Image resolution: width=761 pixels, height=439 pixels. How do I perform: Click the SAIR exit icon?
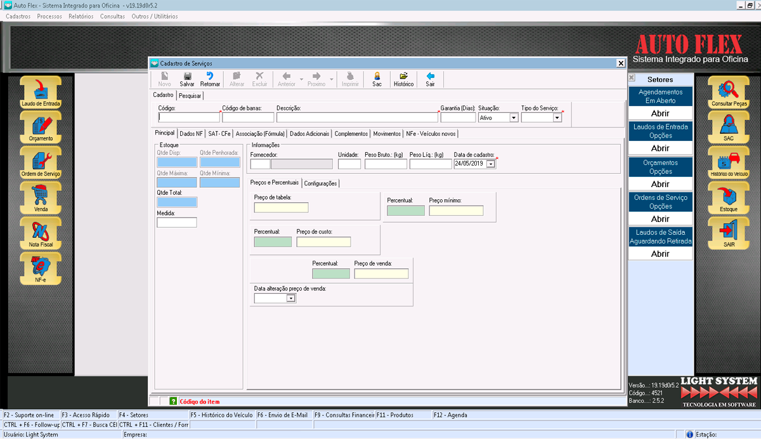coord(729,233)
